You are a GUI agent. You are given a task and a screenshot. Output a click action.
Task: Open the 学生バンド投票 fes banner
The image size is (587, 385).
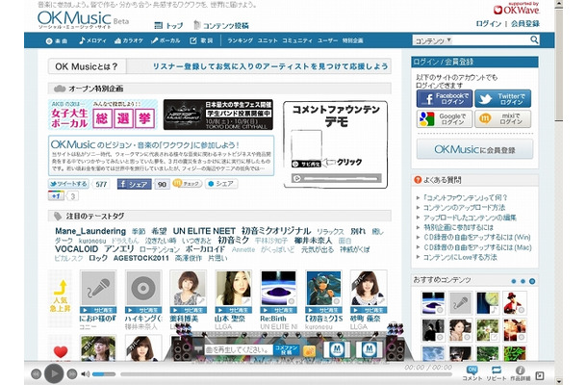(218, 115)
